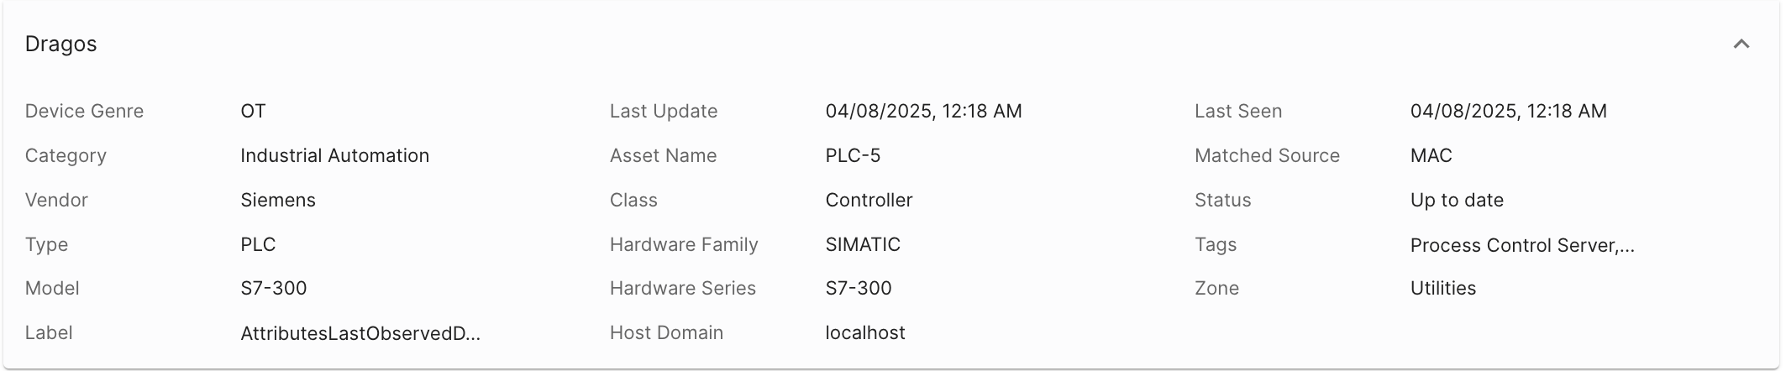This screenshot has width=1786, height=371.
Task: Click the Matched Source value MAC
Action: pos(1431,156)
